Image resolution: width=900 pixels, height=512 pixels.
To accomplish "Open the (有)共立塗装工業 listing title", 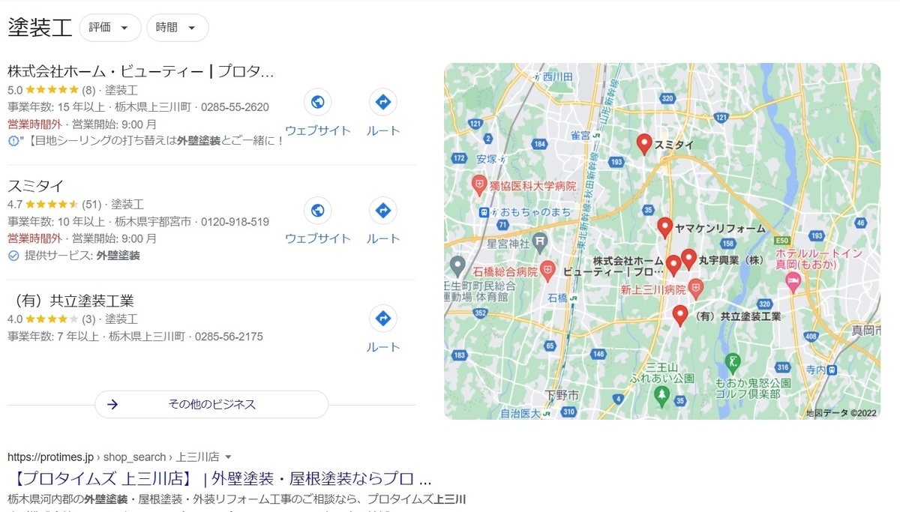I will [70, 301].
